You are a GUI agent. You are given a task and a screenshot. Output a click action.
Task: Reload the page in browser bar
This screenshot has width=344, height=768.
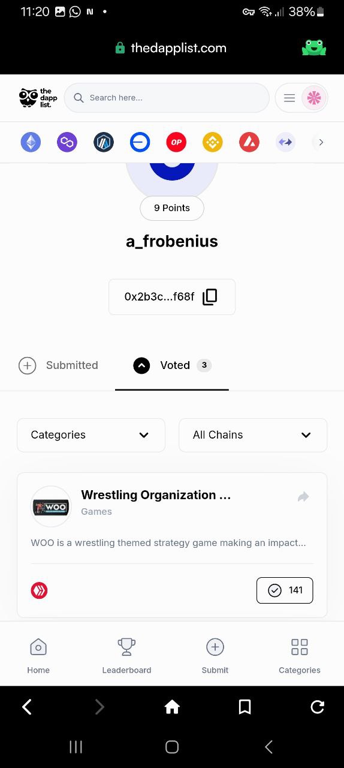click(x=318, y=707)
